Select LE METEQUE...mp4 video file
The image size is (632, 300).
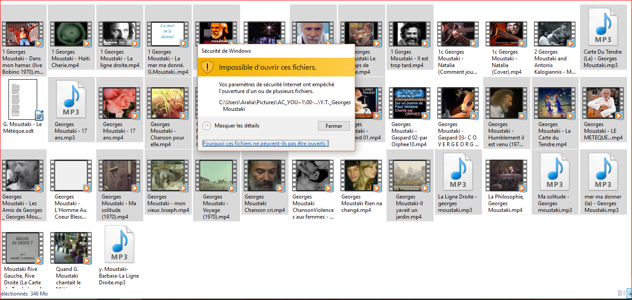(603, 103)
